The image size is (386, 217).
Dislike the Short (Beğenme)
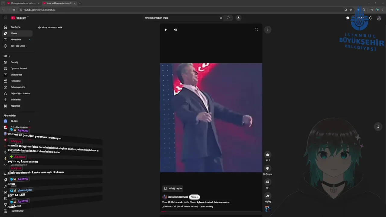[268, 168]
